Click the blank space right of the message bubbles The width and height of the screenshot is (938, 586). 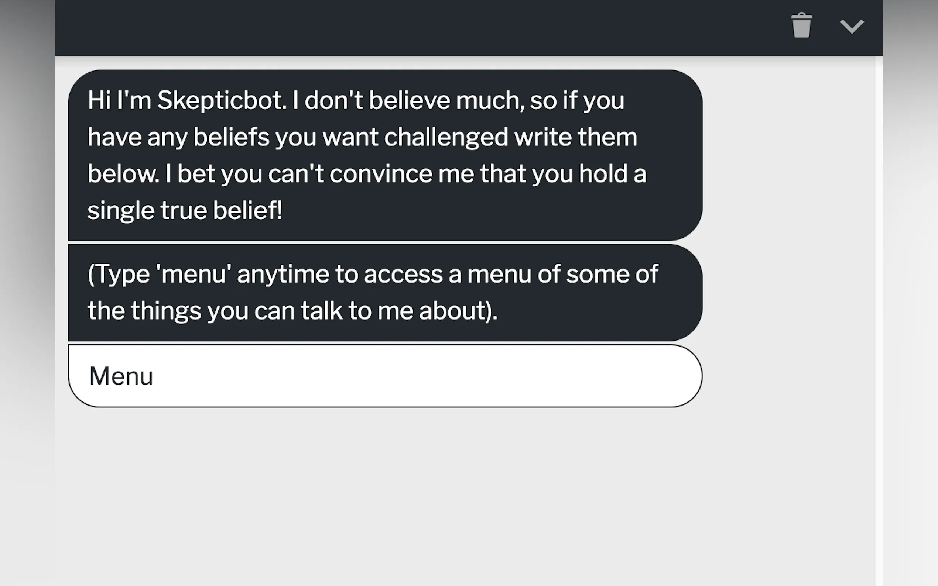point(787,232)
